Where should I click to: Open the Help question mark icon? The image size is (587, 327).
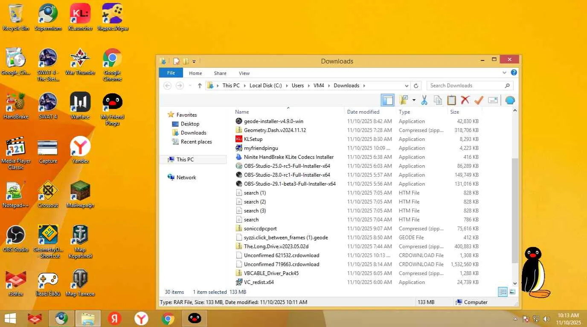coord(514,73)
